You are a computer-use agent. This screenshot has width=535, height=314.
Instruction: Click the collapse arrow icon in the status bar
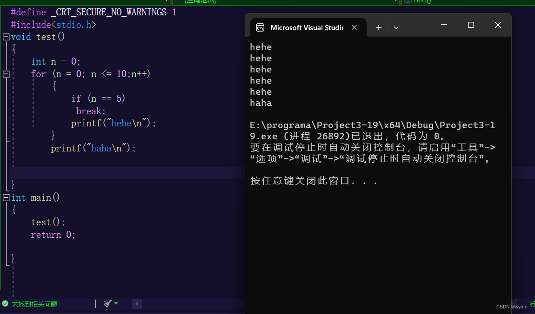pyautogui.click(x=137, y=303)
